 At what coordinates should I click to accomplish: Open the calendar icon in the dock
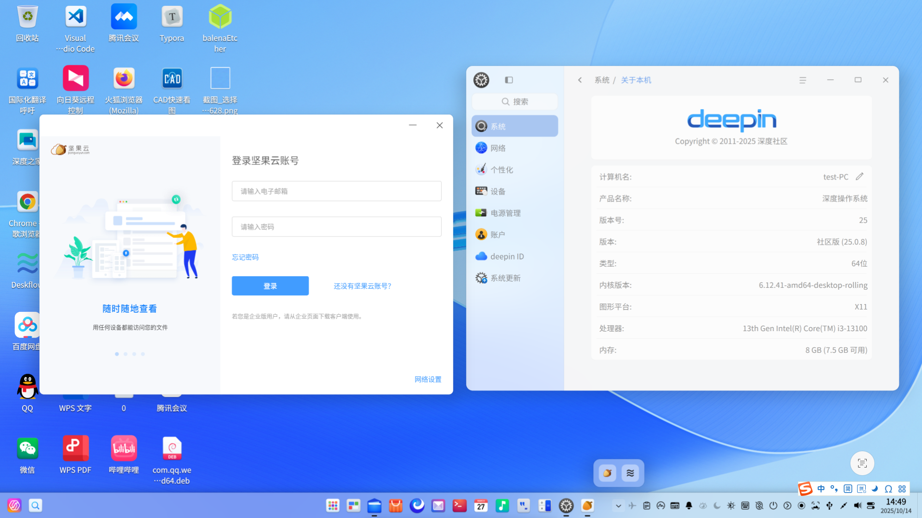(x=481, y=506)
